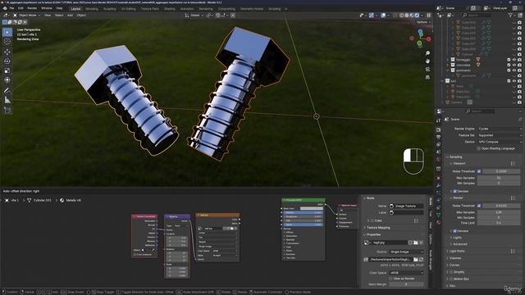Select the Measure tool
525x295 pixels.
[7, 100]
